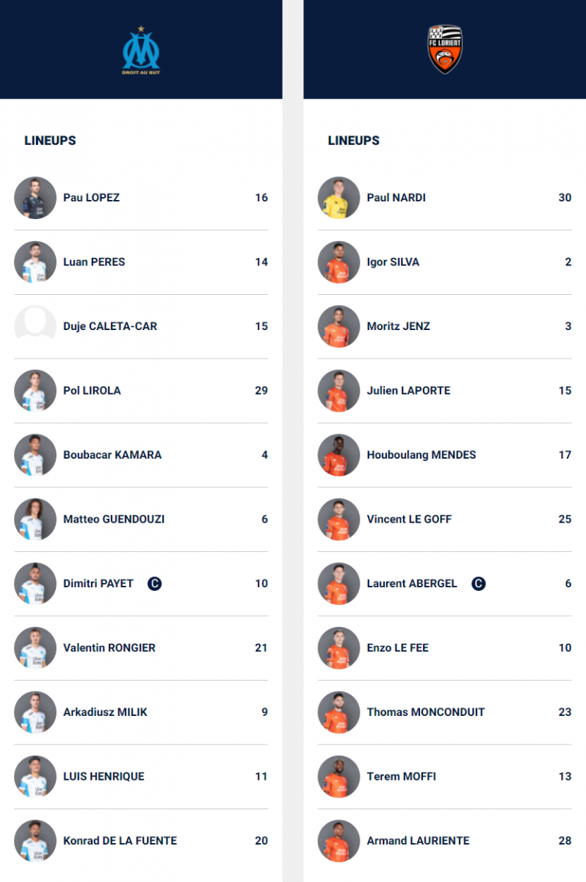Click Vincent Le Goff's shirt number 25
The width and height of the screenshot is (586, 882).
tap(564, 520)
